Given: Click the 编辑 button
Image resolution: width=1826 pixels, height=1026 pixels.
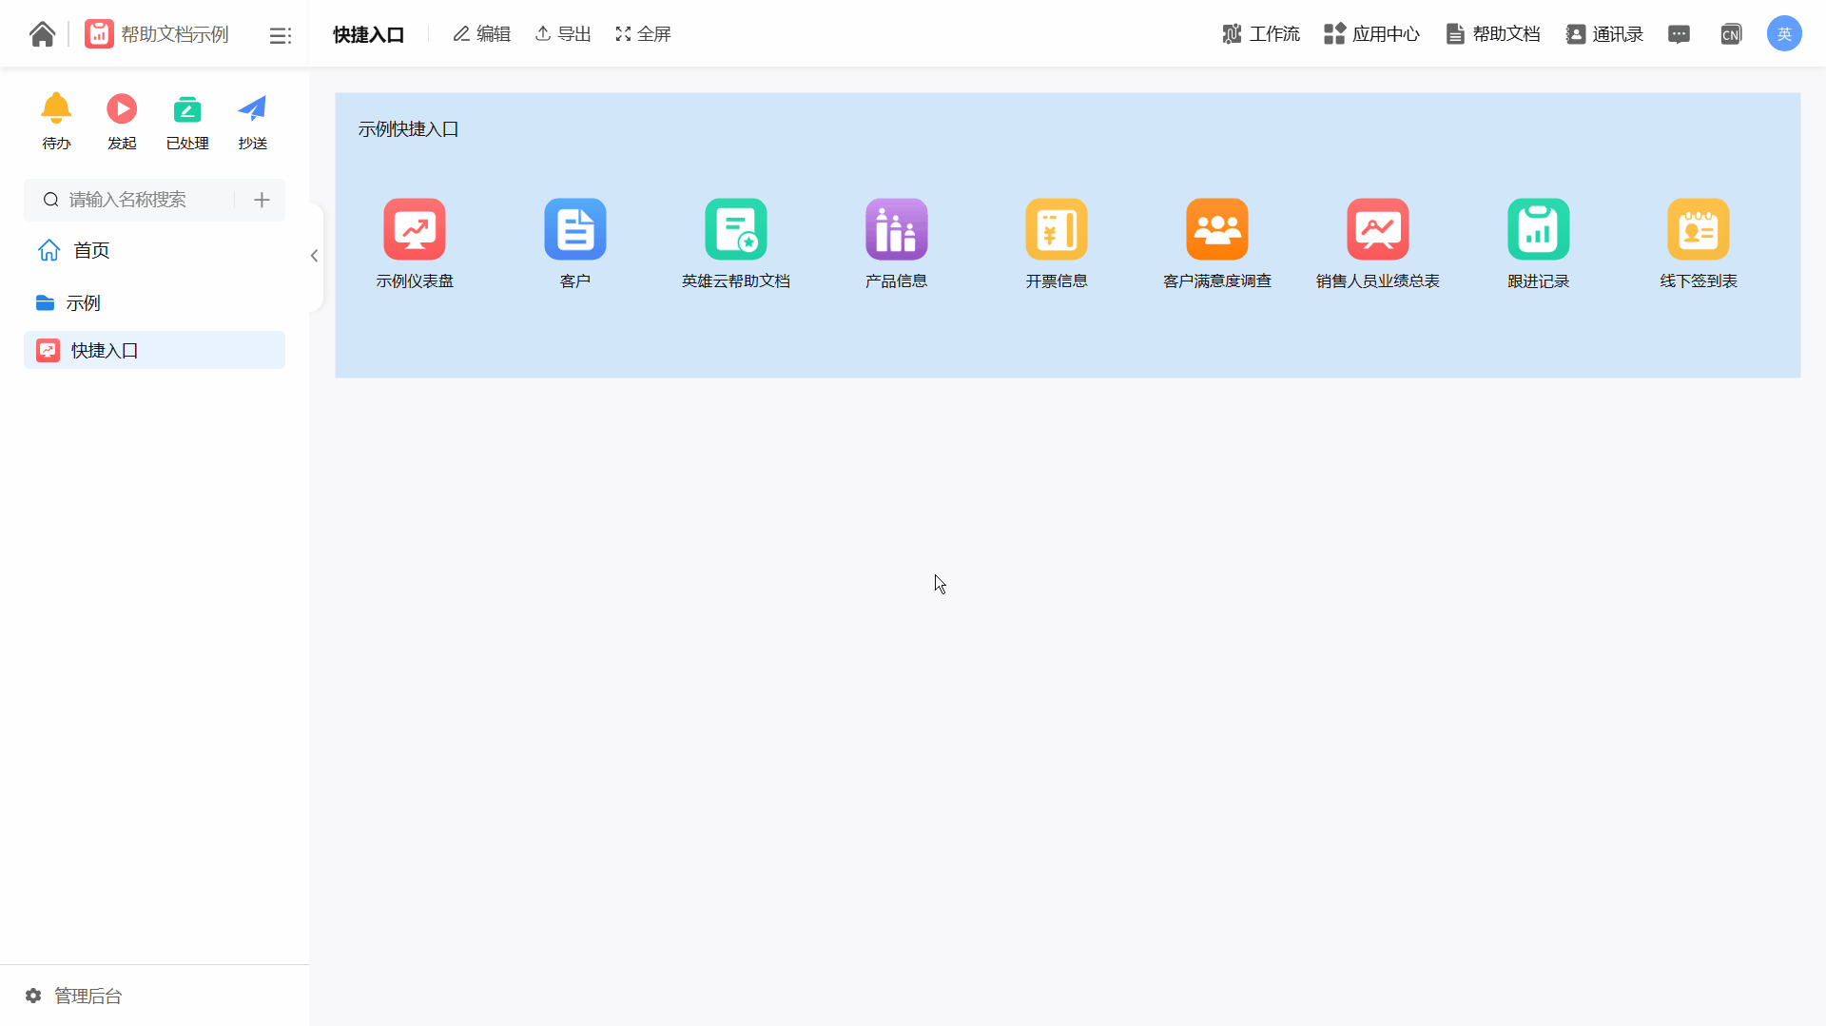Looking at the screenshot, I should coord(481,34).
